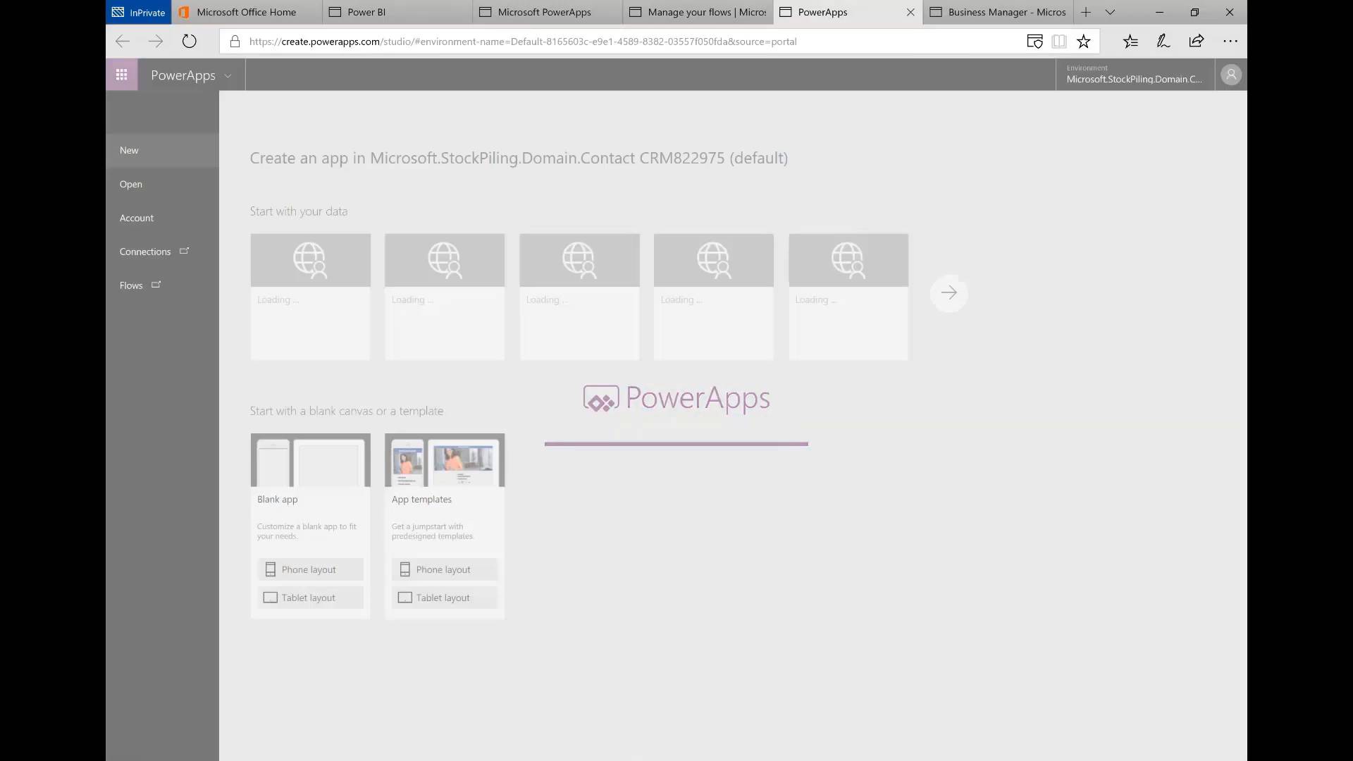Open the browser tab list dropdown

pyautogui.click(x=1110, y=12)
